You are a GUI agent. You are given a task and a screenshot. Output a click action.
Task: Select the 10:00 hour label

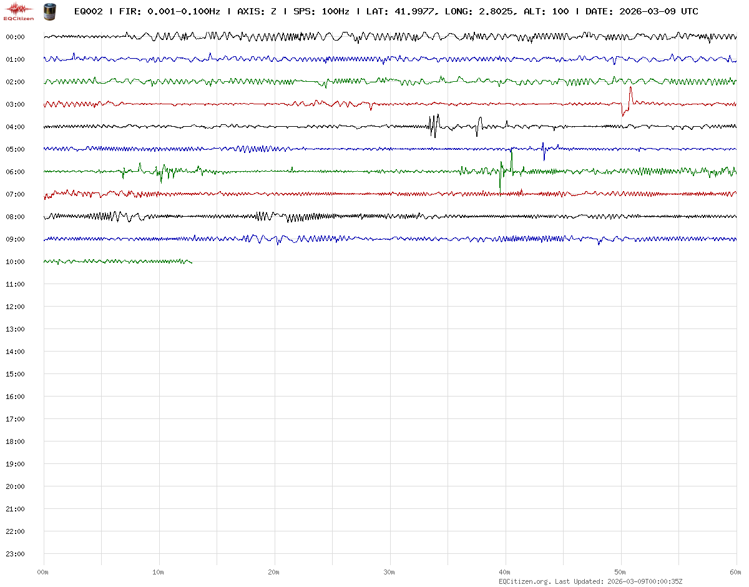(15, 262)
